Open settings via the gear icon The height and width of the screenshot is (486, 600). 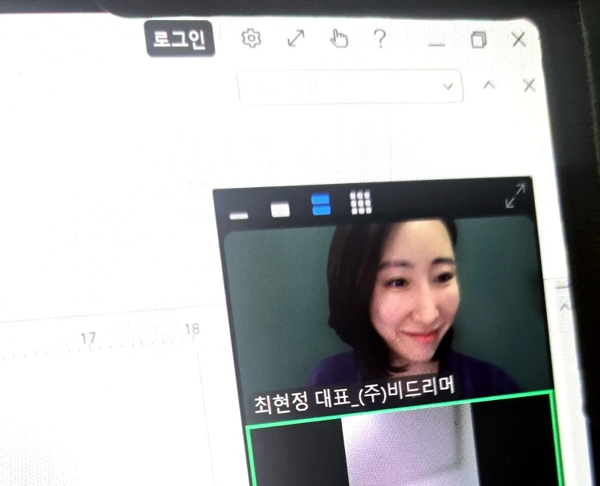pos(251,38)
